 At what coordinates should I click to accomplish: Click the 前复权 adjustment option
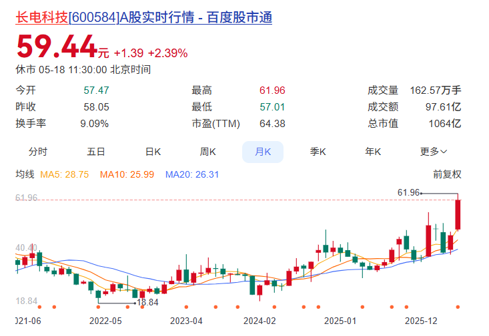[447, 174]
